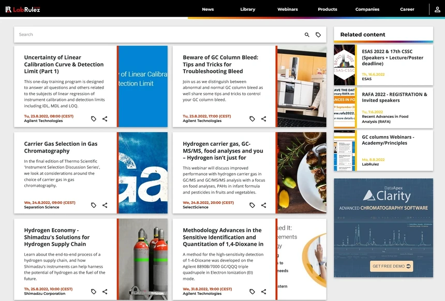Share the Uncertainty of Linear Calibration webinar

pos(105,118)
